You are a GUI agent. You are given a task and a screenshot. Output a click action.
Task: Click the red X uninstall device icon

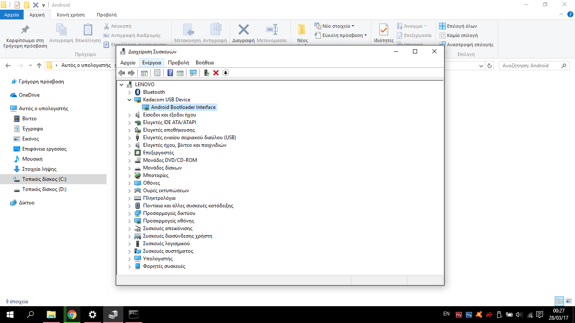pos(216,73)
